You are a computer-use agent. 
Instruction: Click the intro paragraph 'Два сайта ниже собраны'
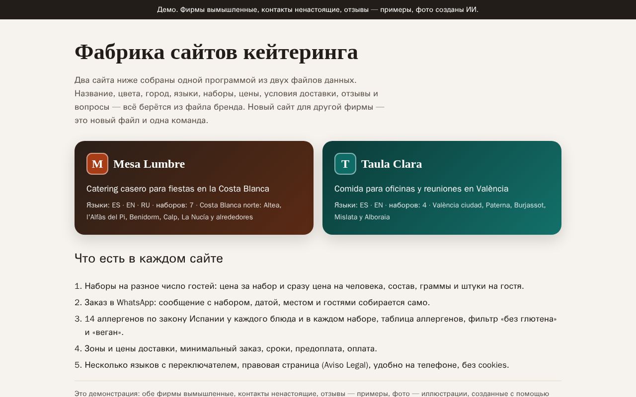click(x=230, y=100)
